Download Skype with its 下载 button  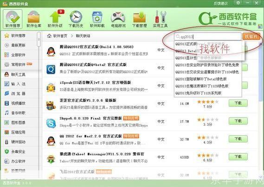(238, 121)
